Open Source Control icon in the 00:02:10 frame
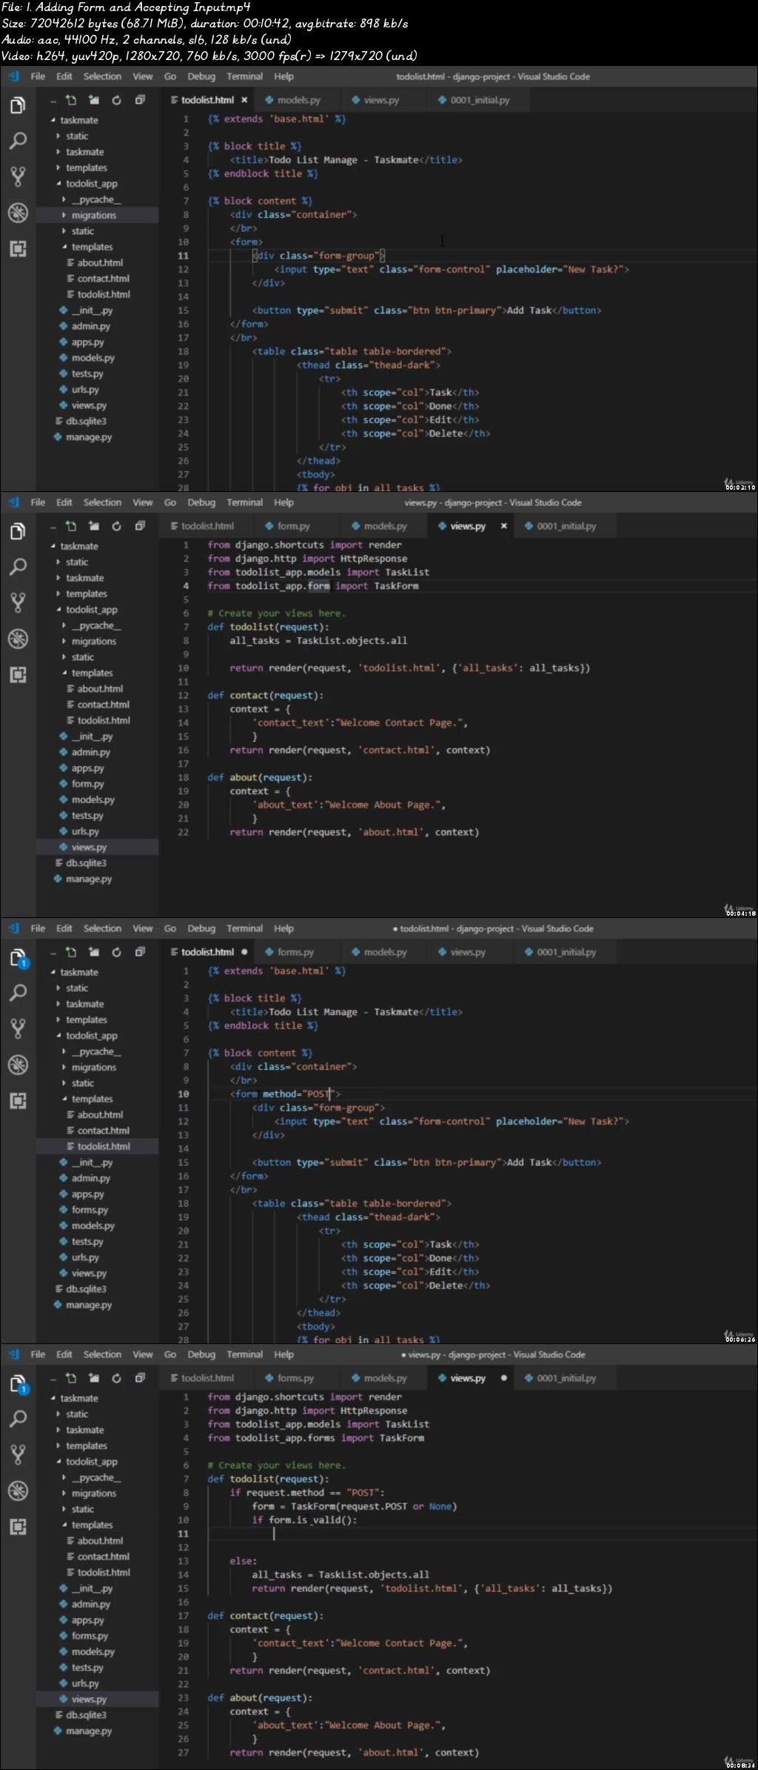Viewport: 758px width, 1770px height. [x=18, y=176]
